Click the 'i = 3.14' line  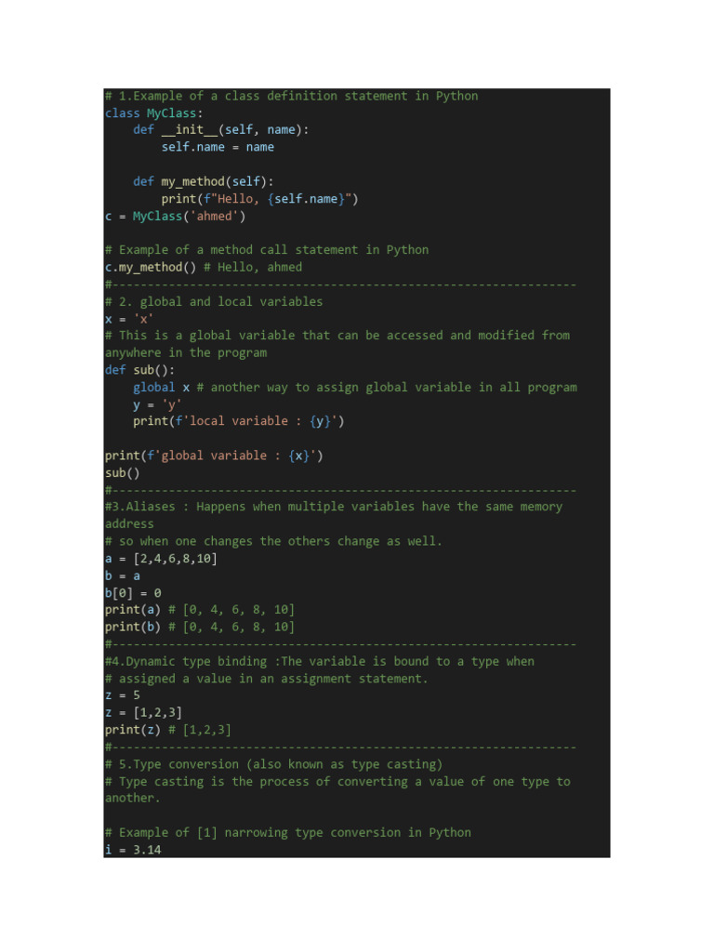point(133,850)
